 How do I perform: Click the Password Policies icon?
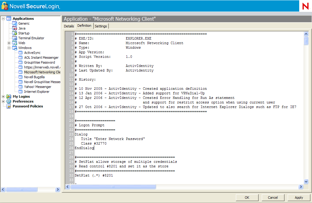click(9, 106)
